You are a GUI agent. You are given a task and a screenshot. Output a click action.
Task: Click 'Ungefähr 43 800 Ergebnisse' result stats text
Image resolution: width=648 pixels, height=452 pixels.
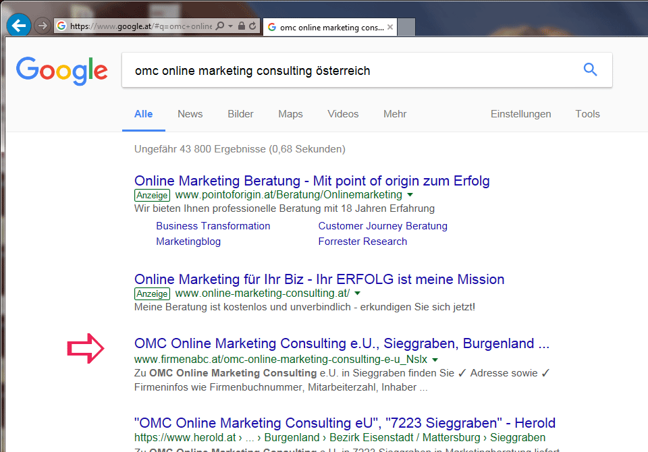[x=240, y=149]
